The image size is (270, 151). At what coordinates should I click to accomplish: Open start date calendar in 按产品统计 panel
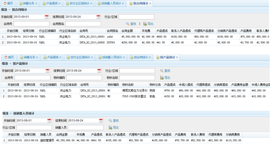(47, 71)
